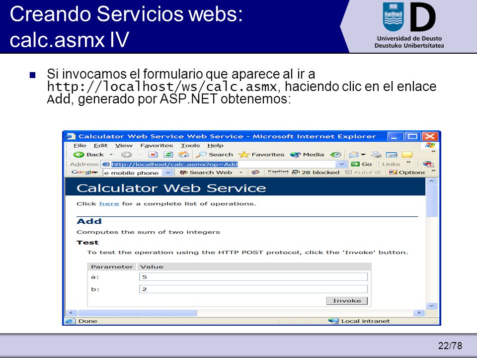477x358 pixels.
Task: Click the Windows flag throbber icon
Action: pyautogui.click(x=430, y=145)
